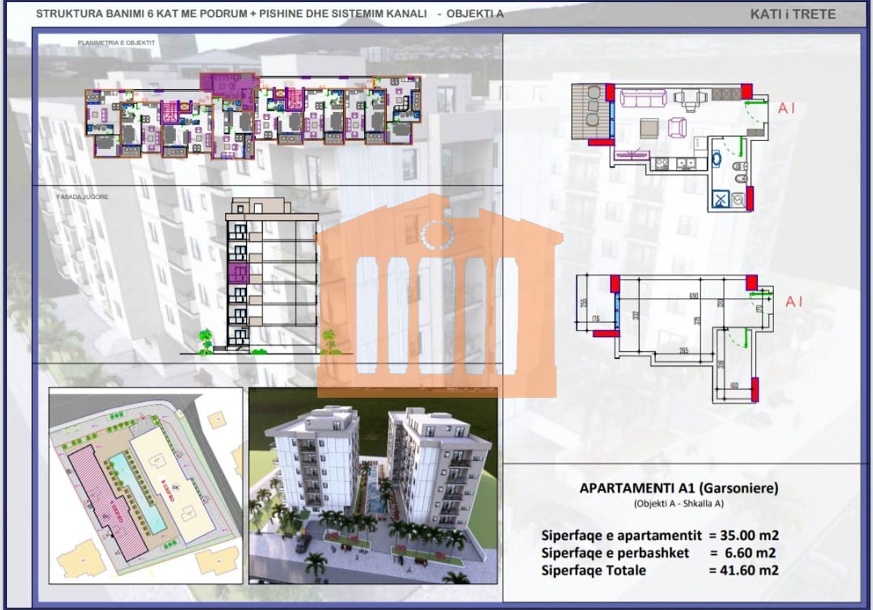Image resolution: width=873 pixels, height=610 pixels.
Task: Open the site plan thumbnail
Action: tap(145, 485)
